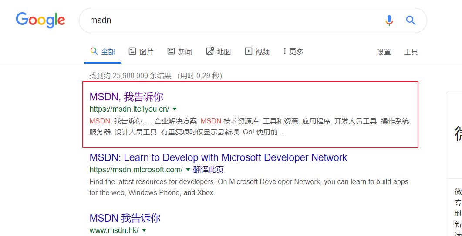The height and width of the screenshot is (236, 462).
Task: Focus the search box containing msdn
Action: click(253, 21)
